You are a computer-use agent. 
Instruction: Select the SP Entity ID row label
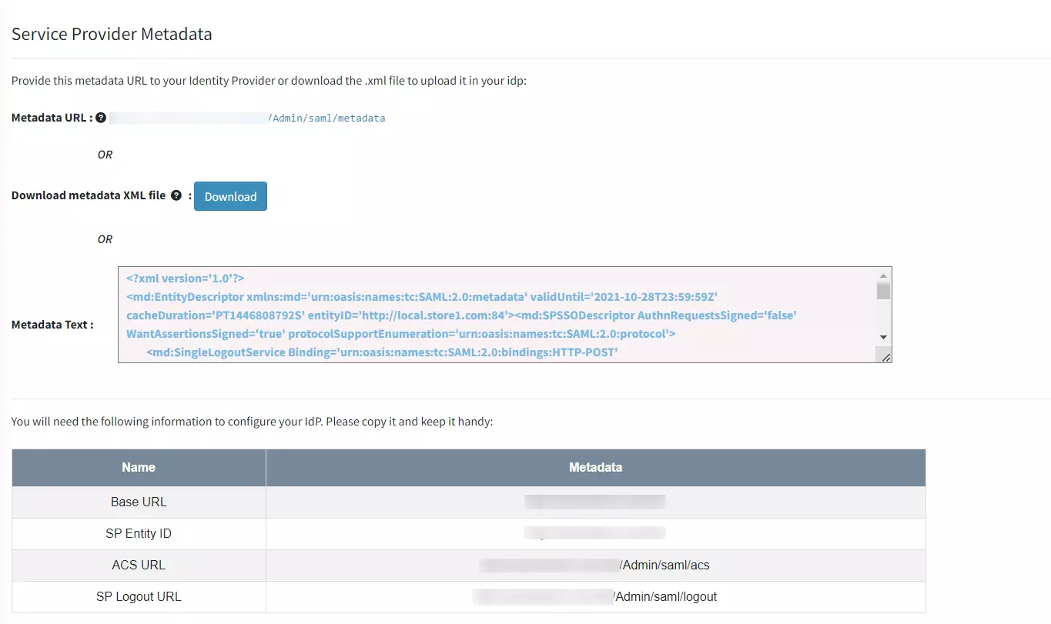coord(139,534)
